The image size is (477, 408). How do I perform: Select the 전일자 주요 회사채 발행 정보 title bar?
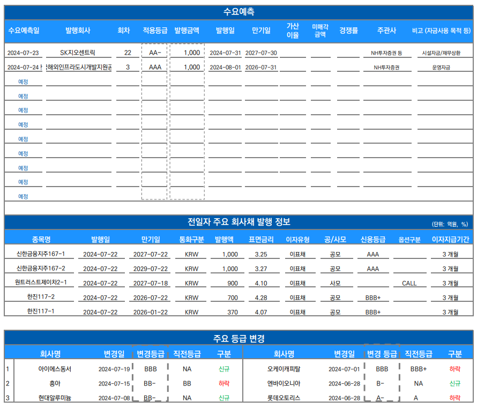[x=239, y=222]
